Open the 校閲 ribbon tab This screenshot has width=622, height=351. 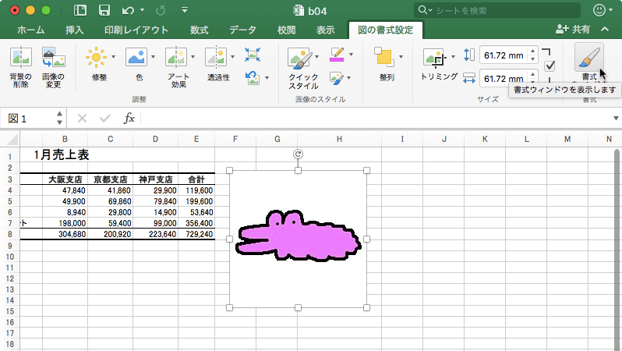tap(286, 30)
